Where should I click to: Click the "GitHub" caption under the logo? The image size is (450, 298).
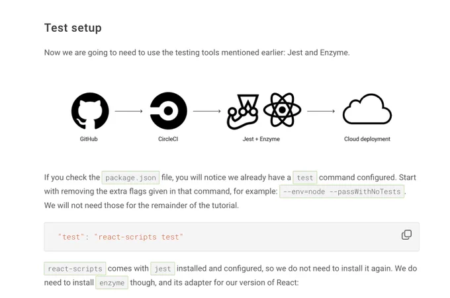[89, 139]
